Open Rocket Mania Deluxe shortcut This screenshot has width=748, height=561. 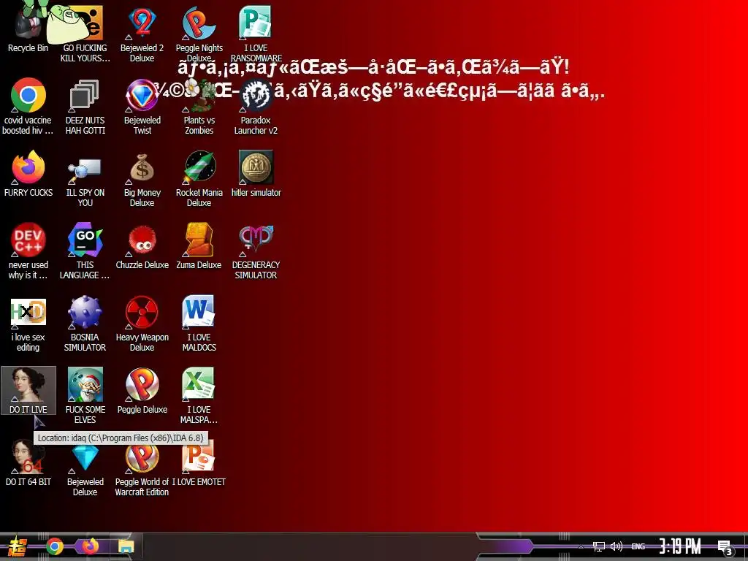tap(199, 178)
